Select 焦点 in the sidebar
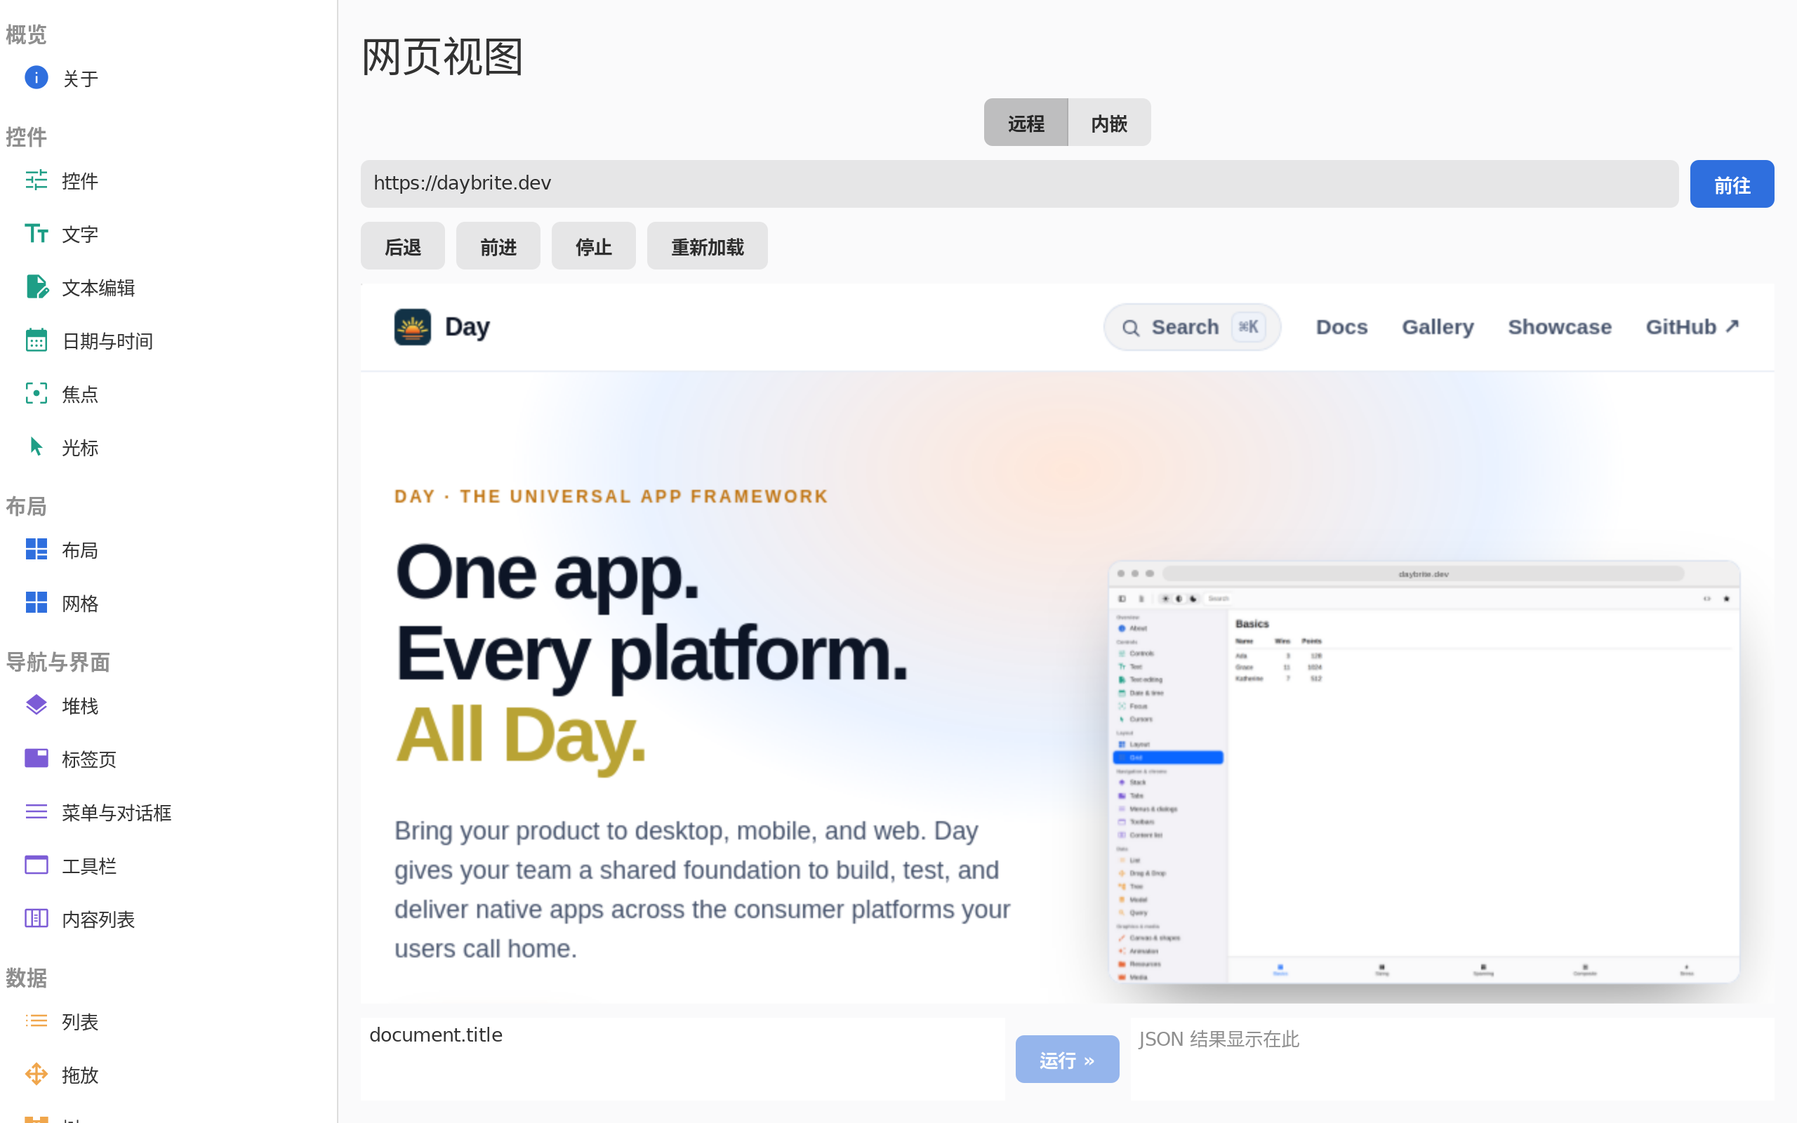The image size is (1797, 1123). [x=168, y=394]
